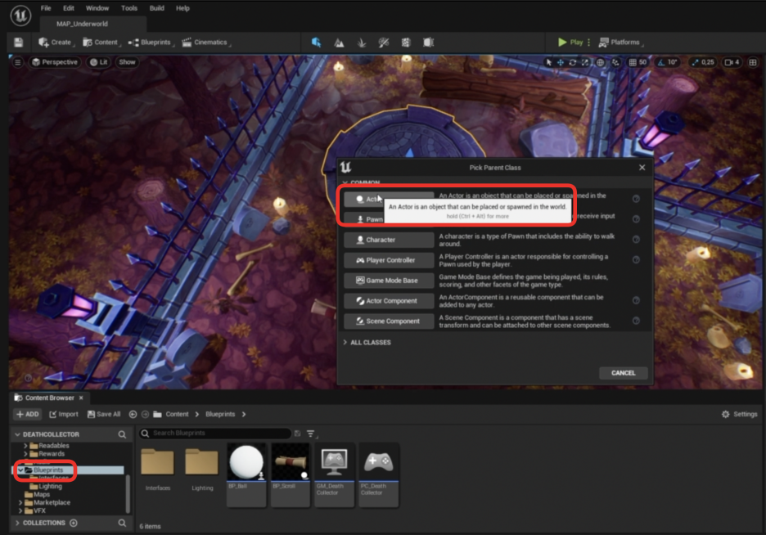Screen dimensions: 766x535
Task: Open rotation snap 10° dropdown
Action: point(673,62)
